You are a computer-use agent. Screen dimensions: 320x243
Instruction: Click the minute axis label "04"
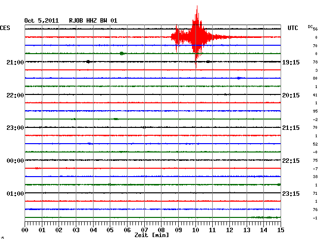point(93,230)
